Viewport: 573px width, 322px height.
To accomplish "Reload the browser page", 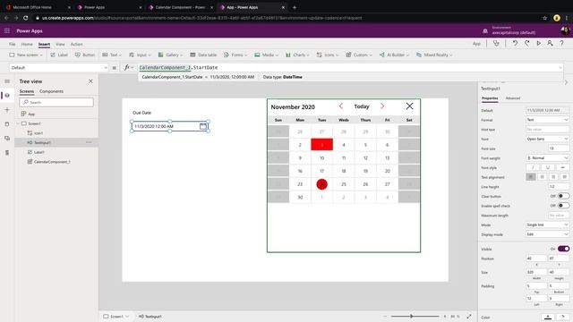I will point(26,18).
